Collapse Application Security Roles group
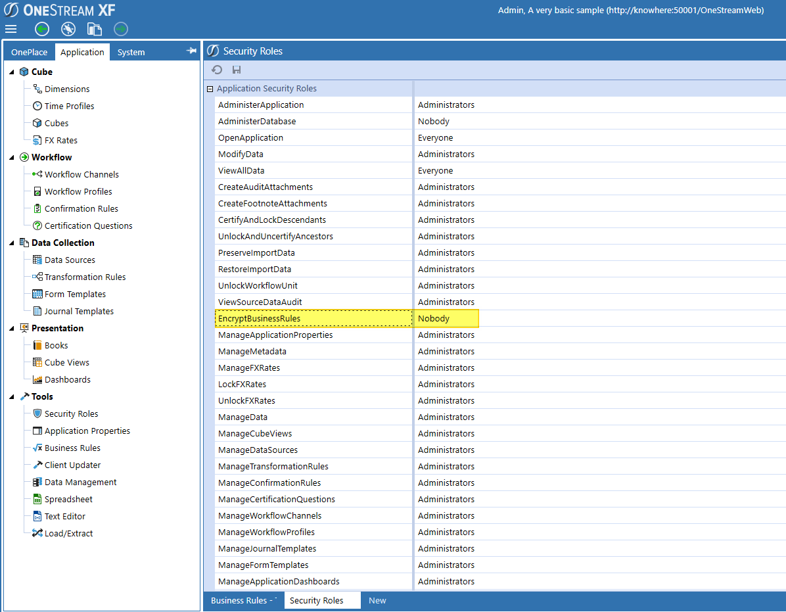Image resolution: width=786 pixels, height=612 pixels. 210,89
